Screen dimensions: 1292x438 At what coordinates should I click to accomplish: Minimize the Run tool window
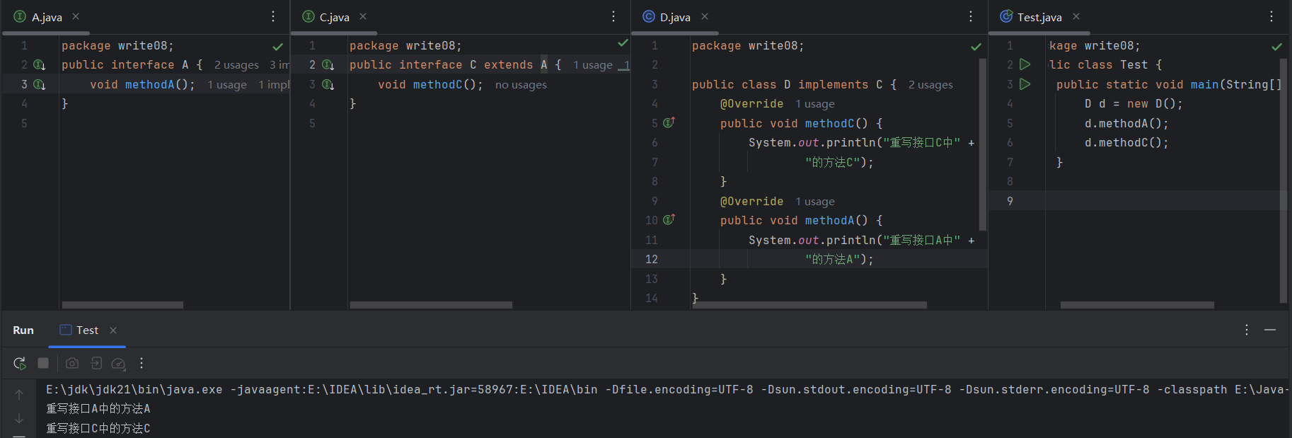pyautogui.click(x=1270, y=330)
